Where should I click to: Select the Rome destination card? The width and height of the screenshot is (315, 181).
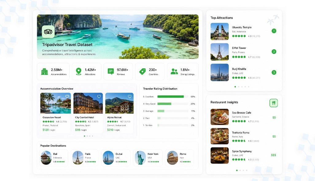click(x=179, y=158)
